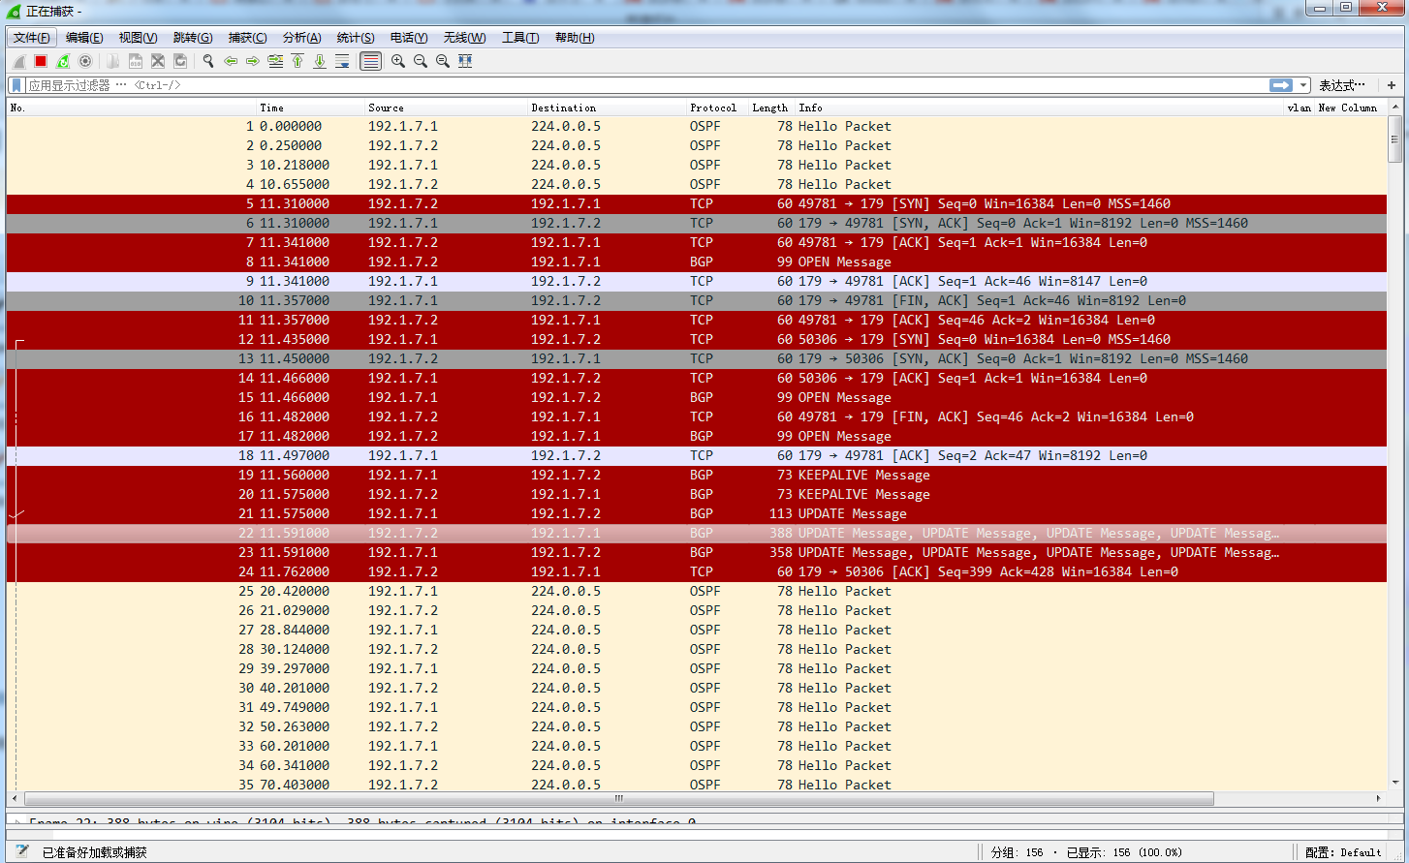Add a filter button with plus icon

click(1392, 85)
